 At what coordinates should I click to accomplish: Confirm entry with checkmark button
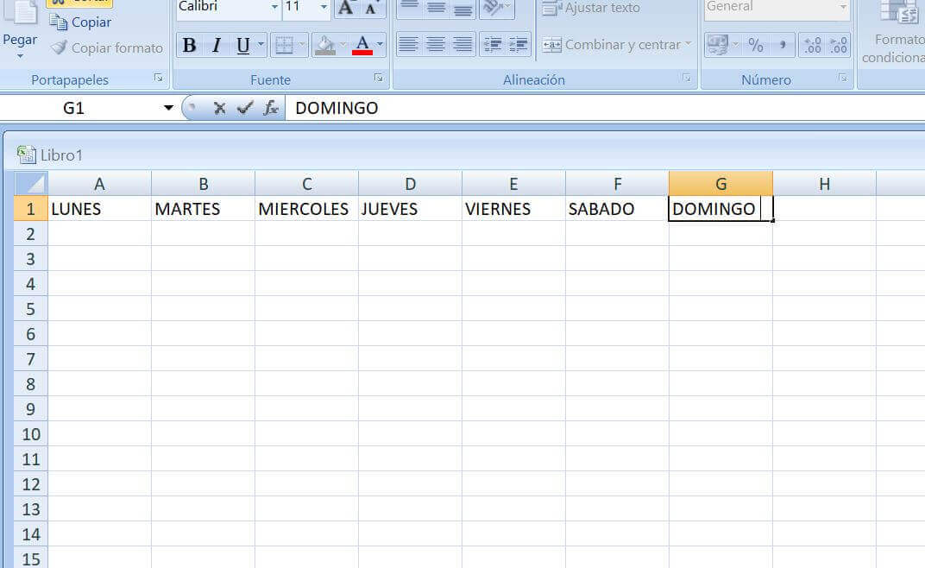[245, 108]
